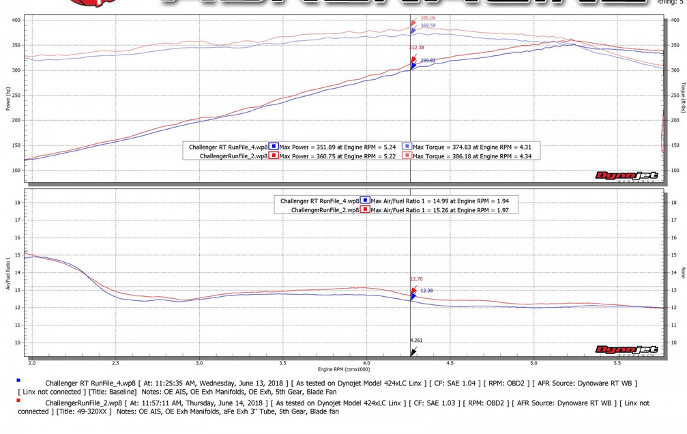
Task: Click blue Max Air/Fuel Ratio legend marker
Action: 365,201
